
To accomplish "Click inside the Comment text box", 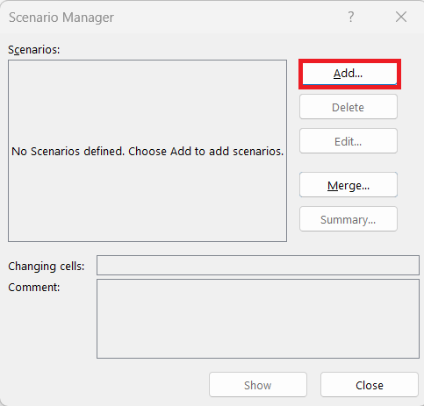I will point(258,319).
